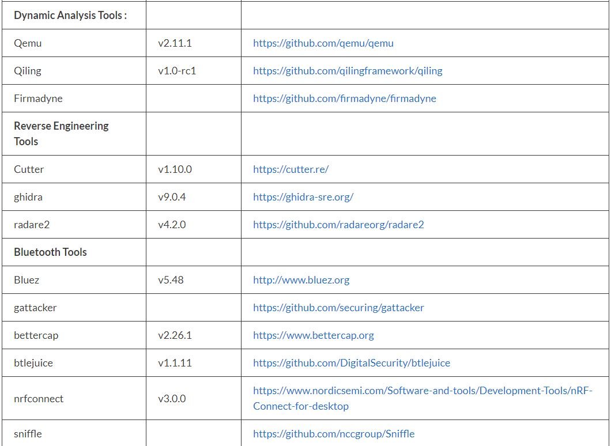Go to the bettercap.org link
The width and height of the screenshot is (611, 446).
tap(314, 335)
